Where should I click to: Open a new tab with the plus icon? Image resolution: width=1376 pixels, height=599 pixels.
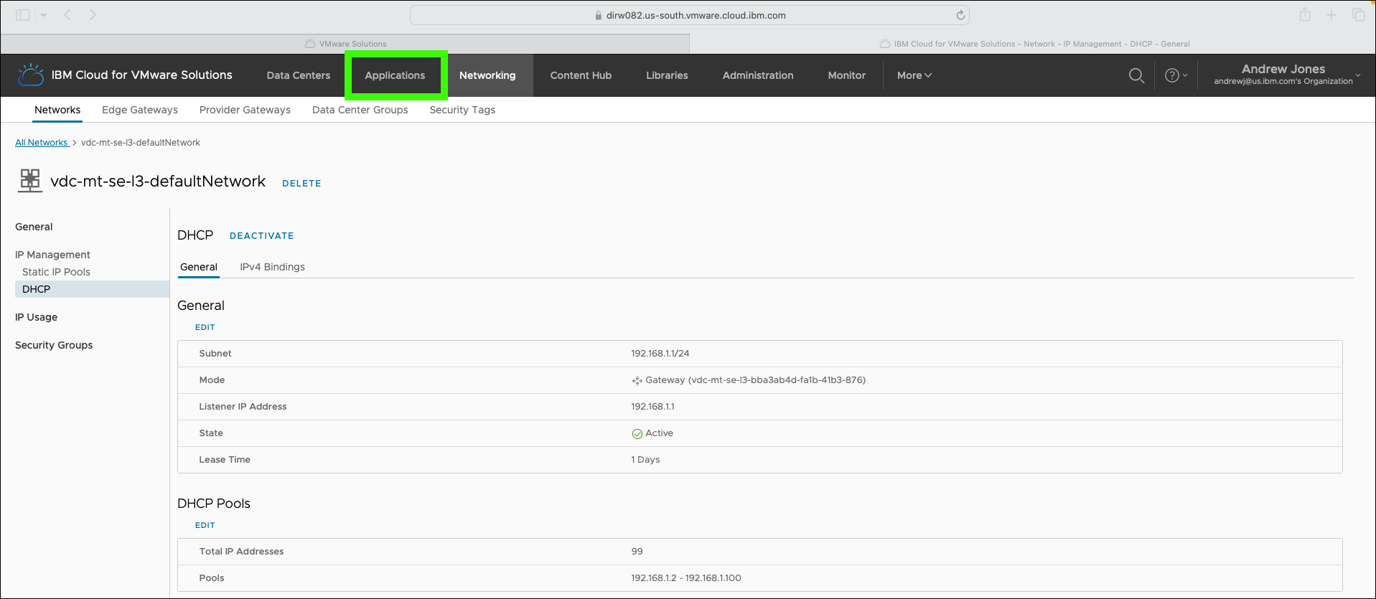[x=1331, y=15]
